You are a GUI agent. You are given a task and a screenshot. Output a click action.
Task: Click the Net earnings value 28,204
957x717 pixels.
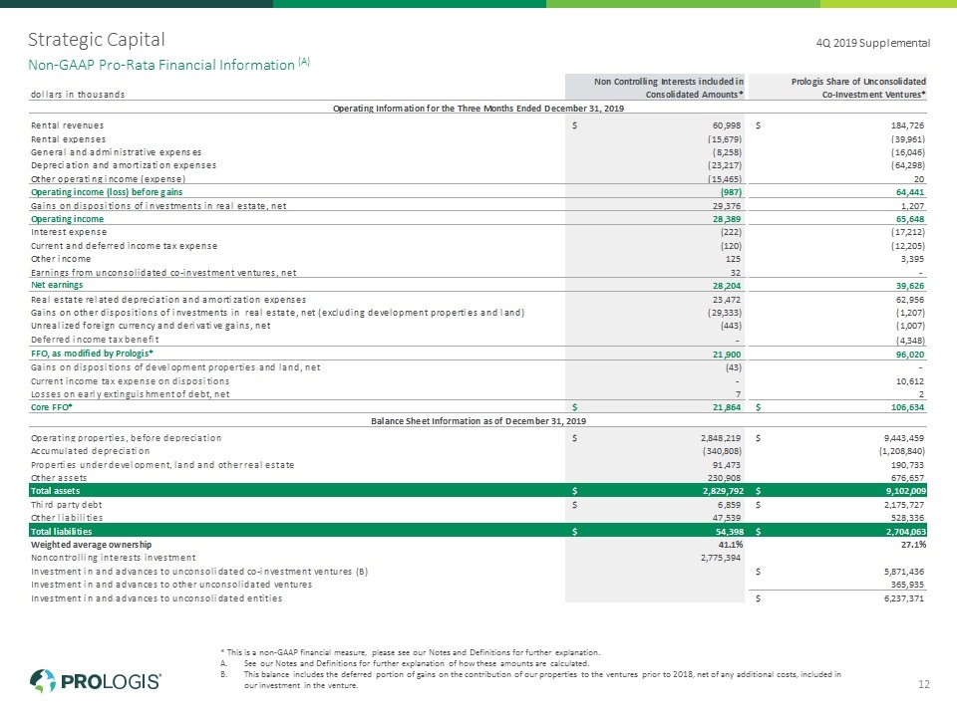[727, 286]
